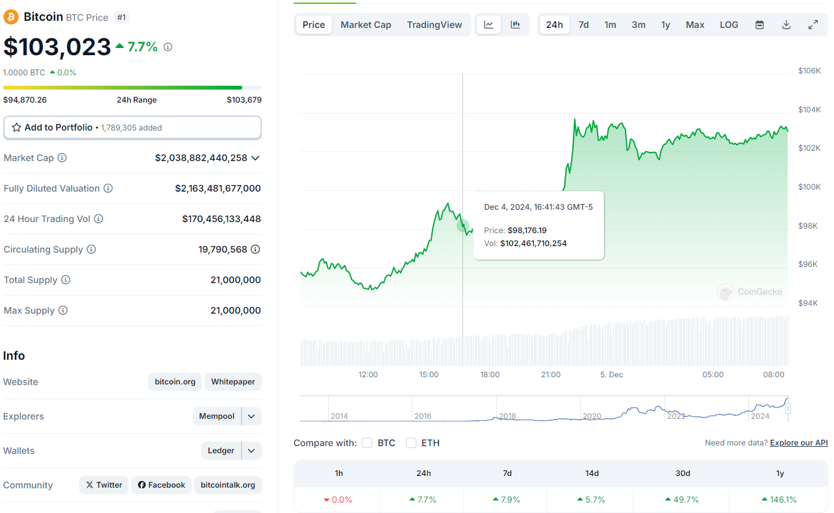Switch to the TradingView tab

point(434,25)
